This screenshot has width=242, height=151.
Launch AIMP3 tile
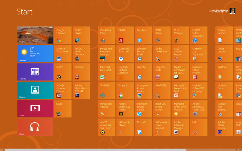coord(63,72)
